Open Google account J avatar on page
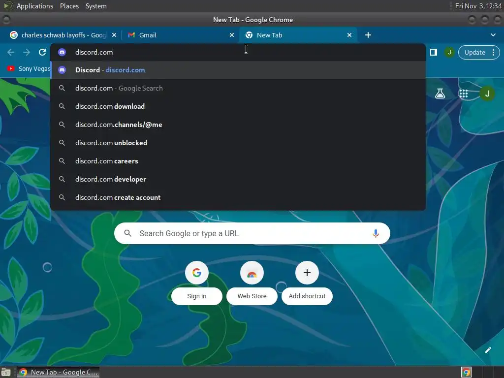The image size is (504, 378). point(487,94)
